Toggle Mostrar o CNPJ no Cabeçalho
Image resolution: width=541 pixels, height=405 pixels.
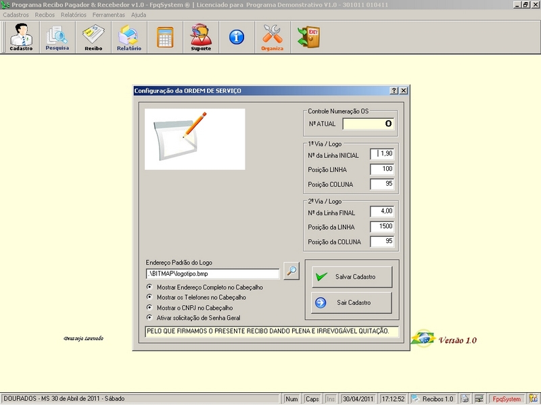(149, 307)
